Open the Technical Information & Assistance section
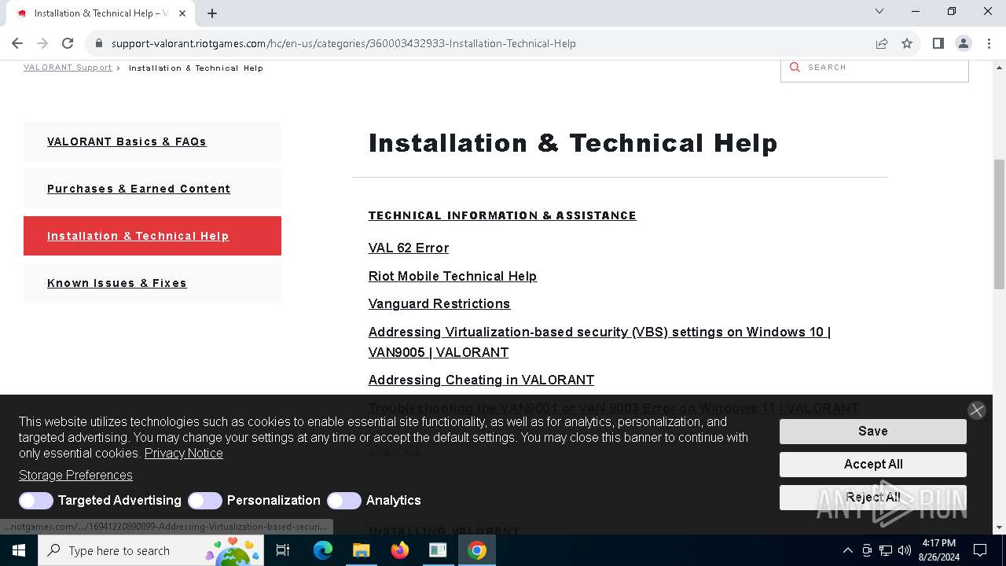Screen dimensions: 1006x566 (502, 215)
